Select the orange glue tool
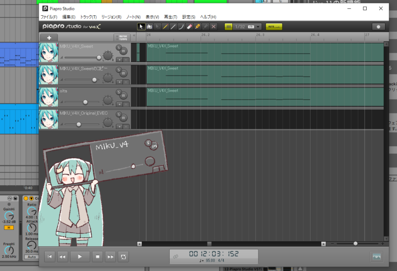This screenshot has width=397, height=271. click(x=198, y=27)
